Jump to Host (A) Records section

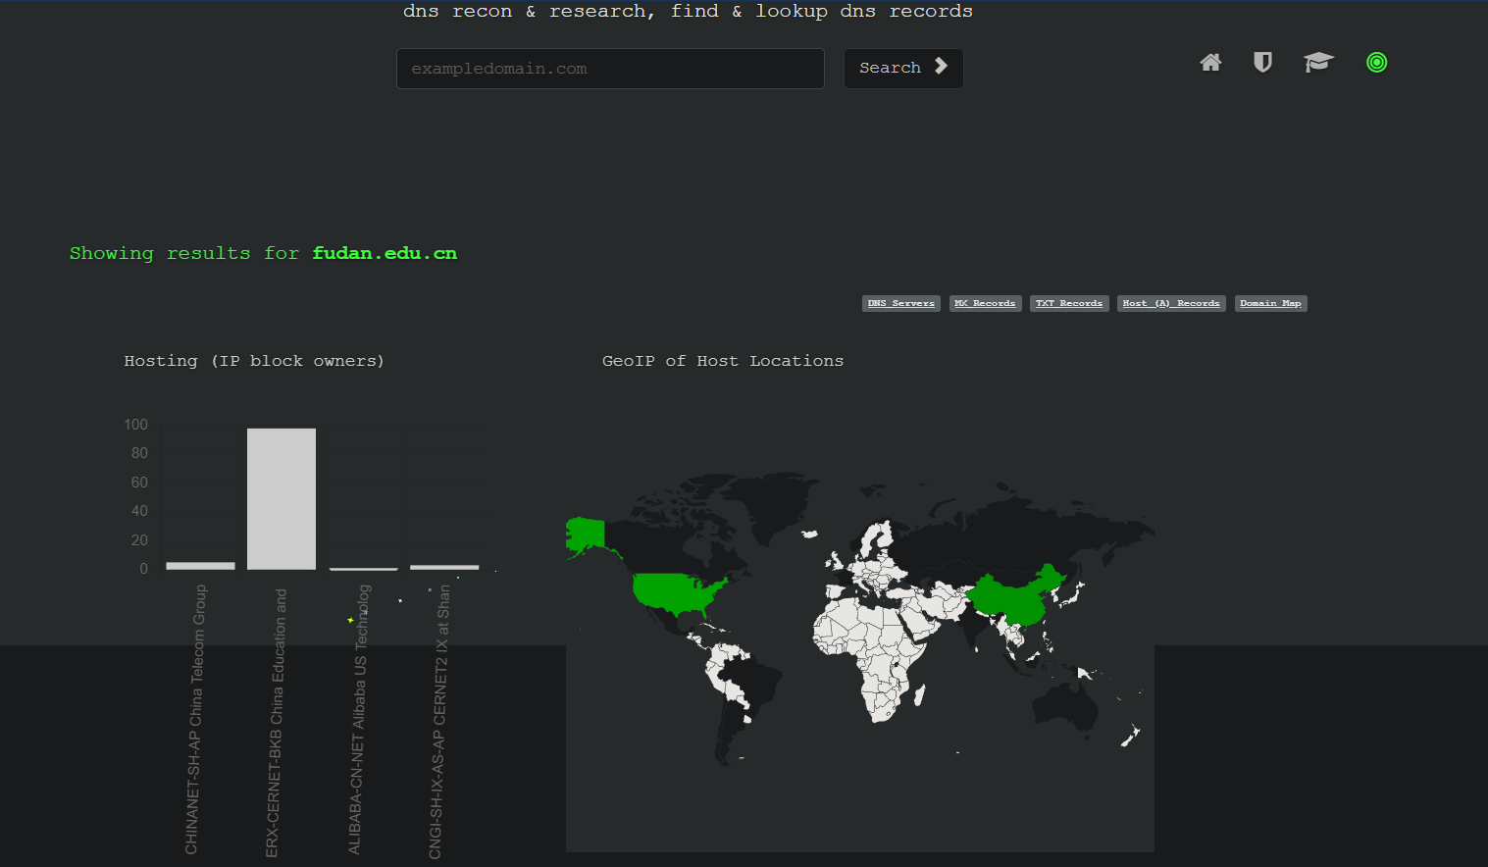(x=1171, y=304)
